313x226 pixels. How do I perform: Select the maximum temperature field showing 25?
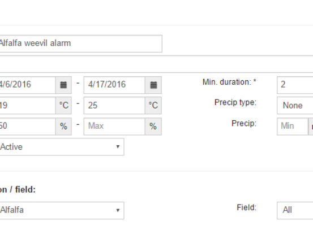coord(114,106)
